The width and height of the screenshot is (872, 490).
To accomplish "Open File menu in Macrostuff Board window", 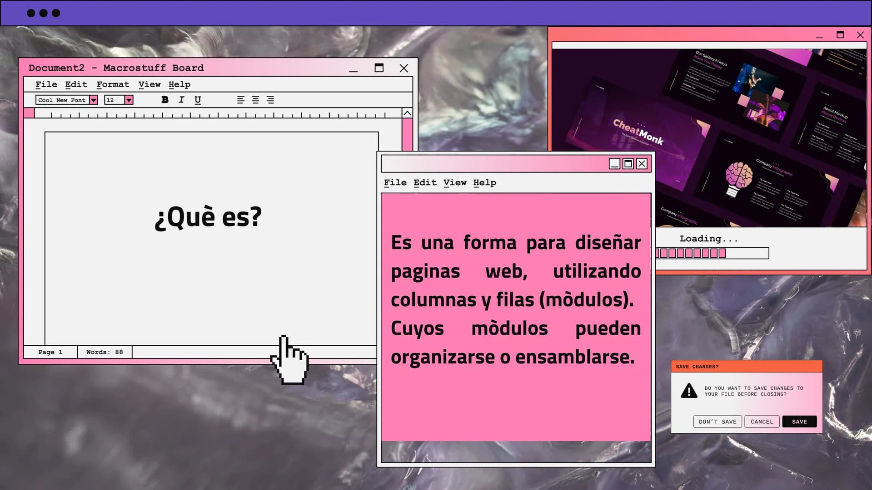I will [46, 84].
